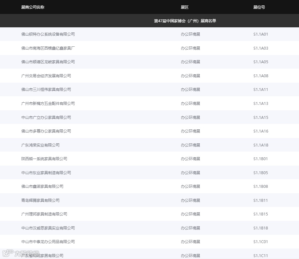This screenshot has width=299, height=259.
Task: Click booth number S1.1A08
Action: pyautogui.click(x=261, y=76)
